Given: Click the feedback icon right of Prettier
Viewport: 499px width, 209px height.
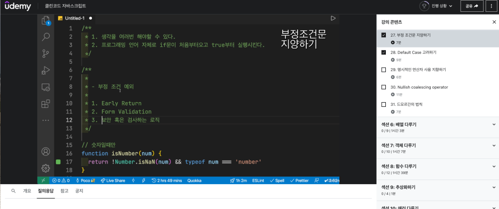Looking at the screenshot, I should pos(316,181).
